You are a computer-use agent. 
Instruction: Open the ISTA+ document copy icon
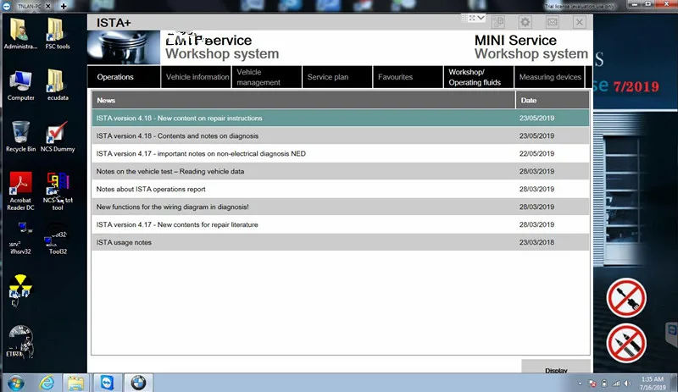click(x=497, y=22)
